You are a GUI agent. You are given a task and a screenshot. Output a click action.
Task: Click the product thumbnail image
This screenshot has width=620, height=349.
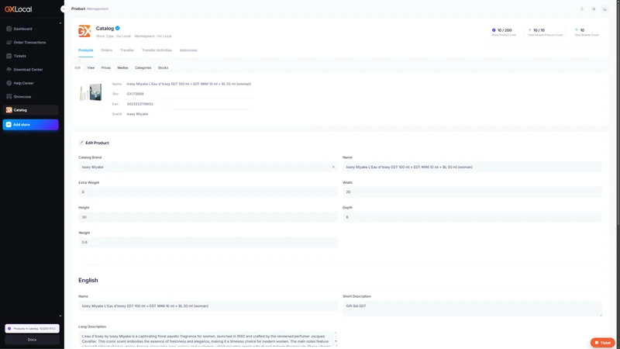point(91,92)
